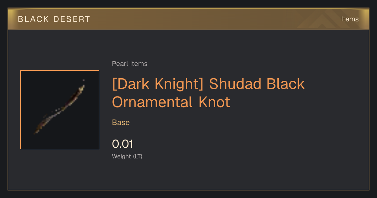This screenshot has width=377, height=198.
Task: Click the Shudad Black Ornamental Knot item icon
Action: click(60, 110)
